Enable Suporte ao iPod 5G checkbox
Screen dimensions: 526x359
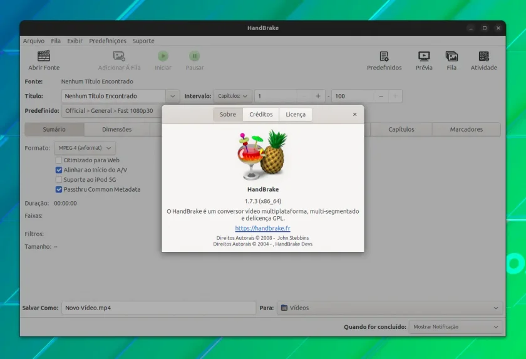click(x=59, y=179)
